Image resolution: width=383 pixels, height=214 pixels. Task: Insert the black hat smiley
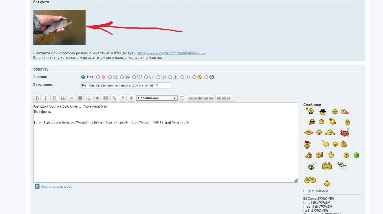[x=323, y=112]
